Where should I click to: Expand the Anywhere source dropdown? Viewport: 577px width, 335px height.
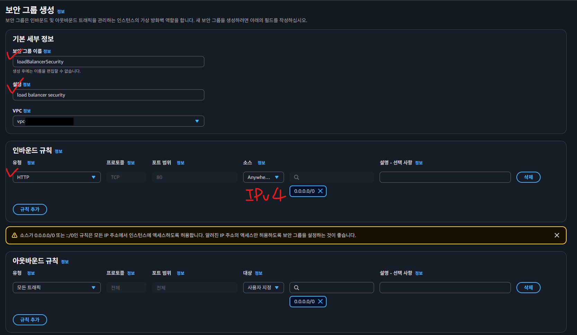pyautogui.click(x=263, y=177)
